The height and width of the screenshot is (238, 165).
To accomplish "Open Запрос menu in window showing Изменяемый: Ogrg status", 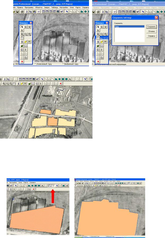I will pos(47,7).
